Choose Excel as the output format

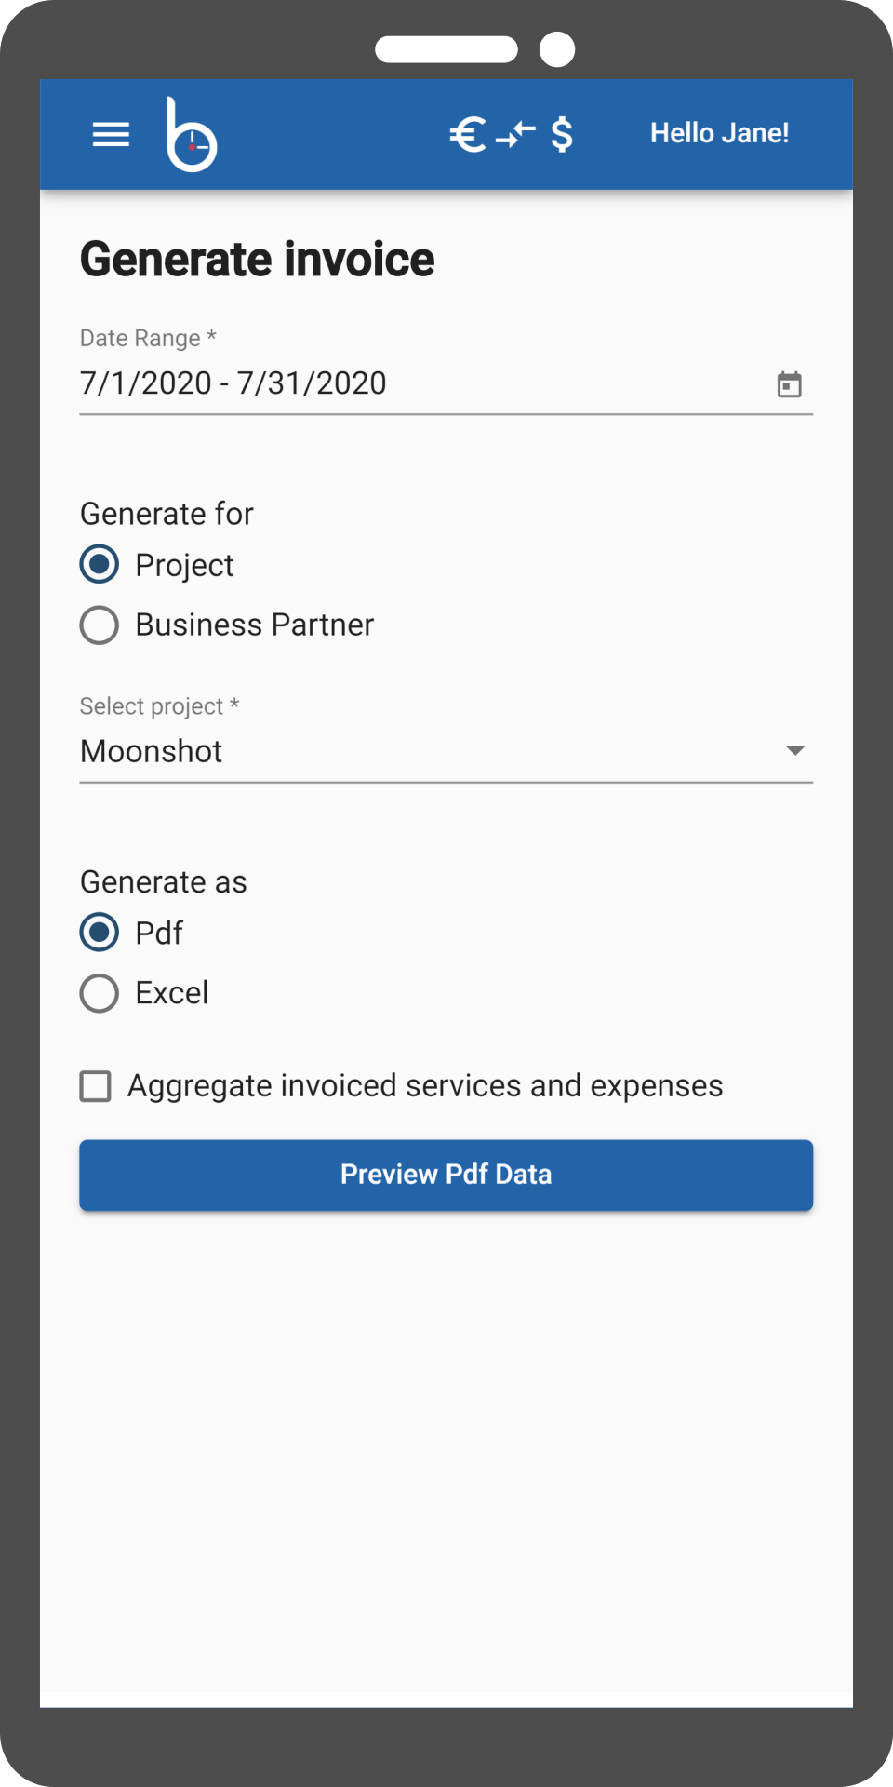[x=100, y=993]
